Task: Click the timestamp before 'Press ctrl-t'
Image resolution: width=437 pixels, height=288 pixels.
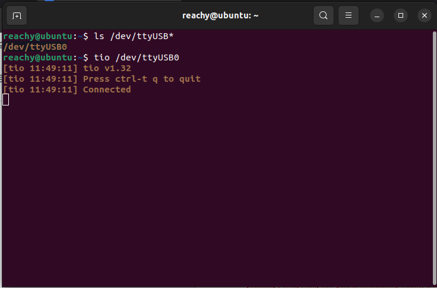Action: 40,79
